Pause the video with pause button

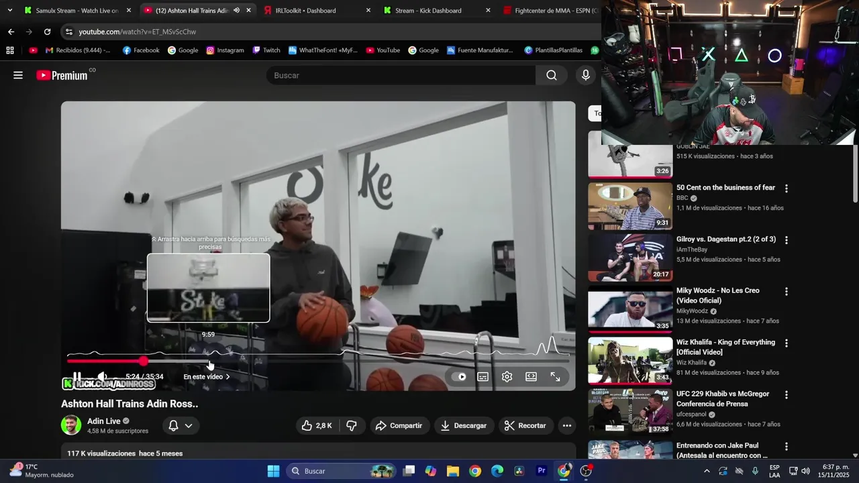point(77,376)
